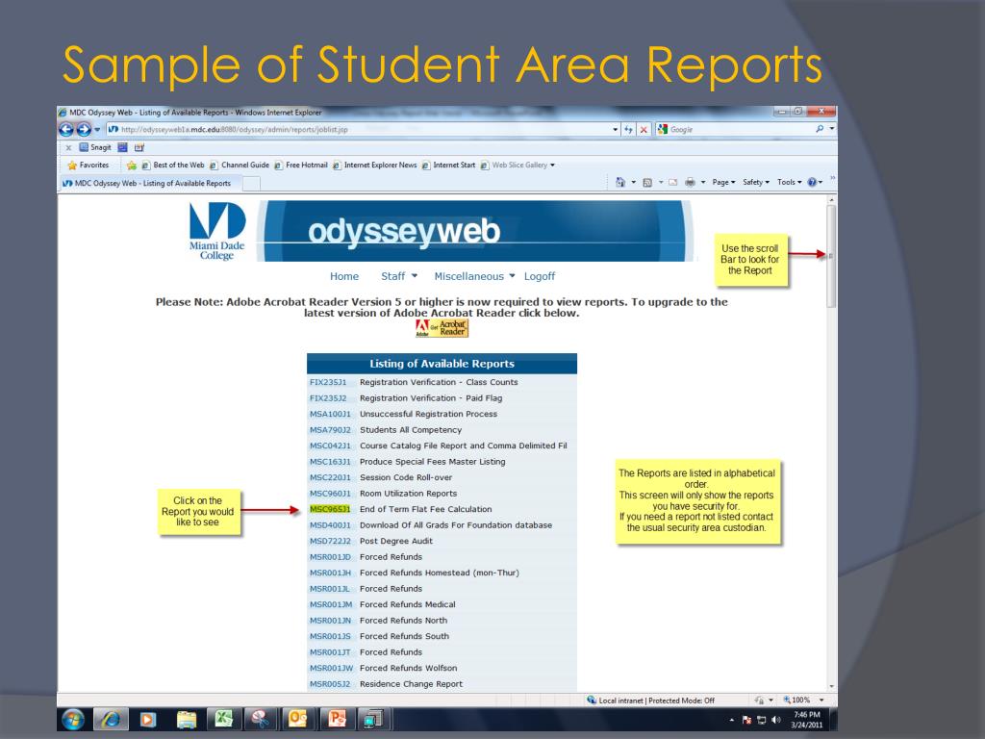Open a new blank browser tab

tap(251, 184)
